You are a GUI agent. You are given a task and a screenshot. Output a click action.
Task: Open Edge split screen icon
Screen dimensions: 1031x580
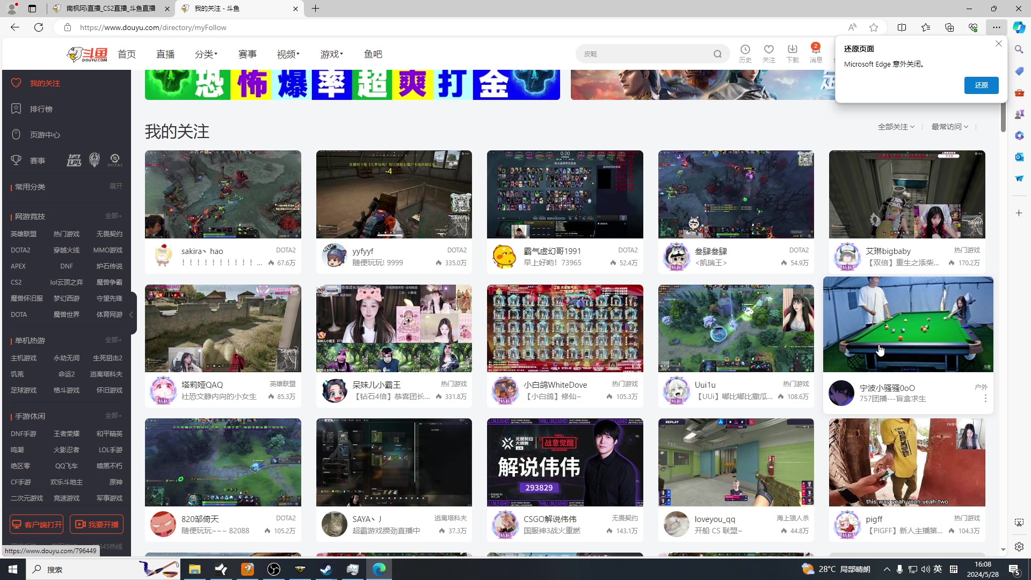click(x=902, y=27)
